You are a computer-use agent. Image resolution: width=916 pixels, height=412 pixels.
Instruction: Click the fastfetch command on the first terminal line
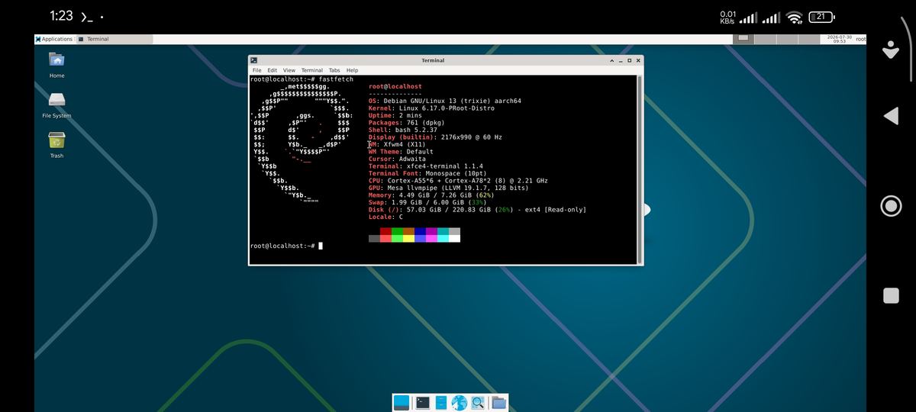tap(336, 79)
